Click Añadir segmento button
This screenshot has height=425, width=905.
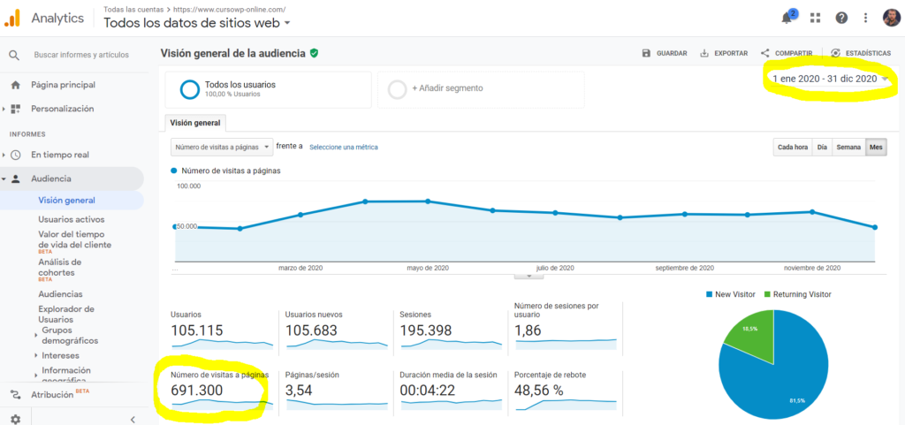tap(446, 88)
